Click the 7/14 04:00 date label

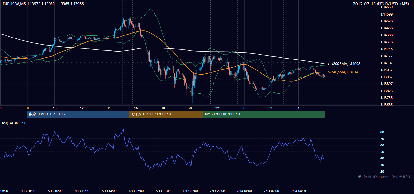(x=298, y=191)
